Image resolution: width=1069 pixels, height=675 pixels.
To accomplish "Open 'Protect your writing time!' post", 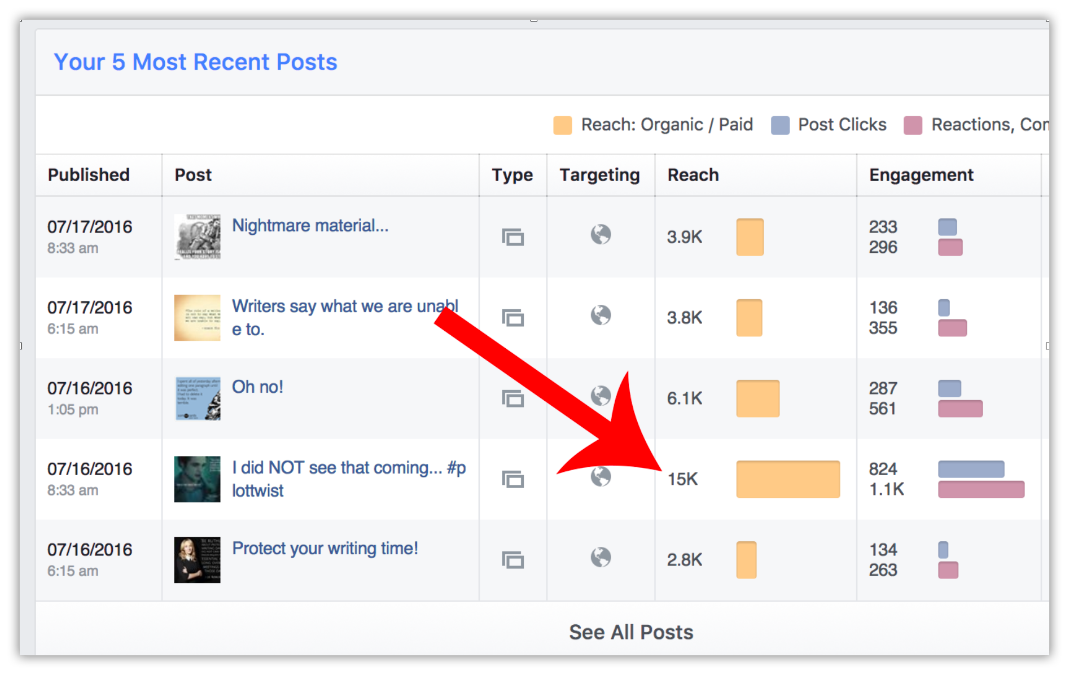I will [x=325, y=549].
